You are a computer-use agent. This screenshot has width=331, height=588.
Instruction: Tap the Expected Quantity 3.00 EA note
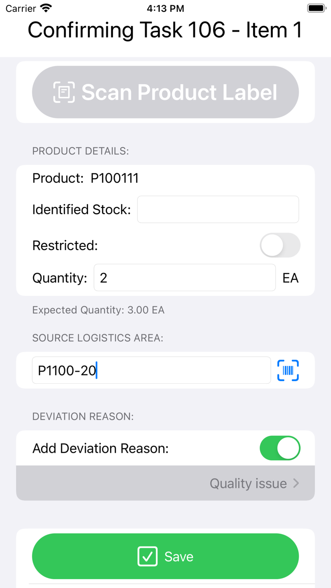click(98, 311)
